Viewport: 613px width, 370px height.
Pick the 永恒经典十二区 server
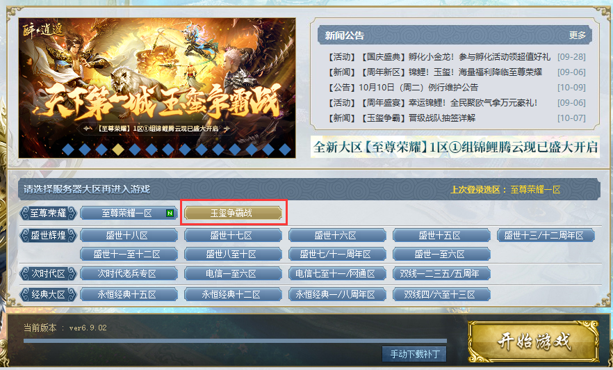(233, 294)
